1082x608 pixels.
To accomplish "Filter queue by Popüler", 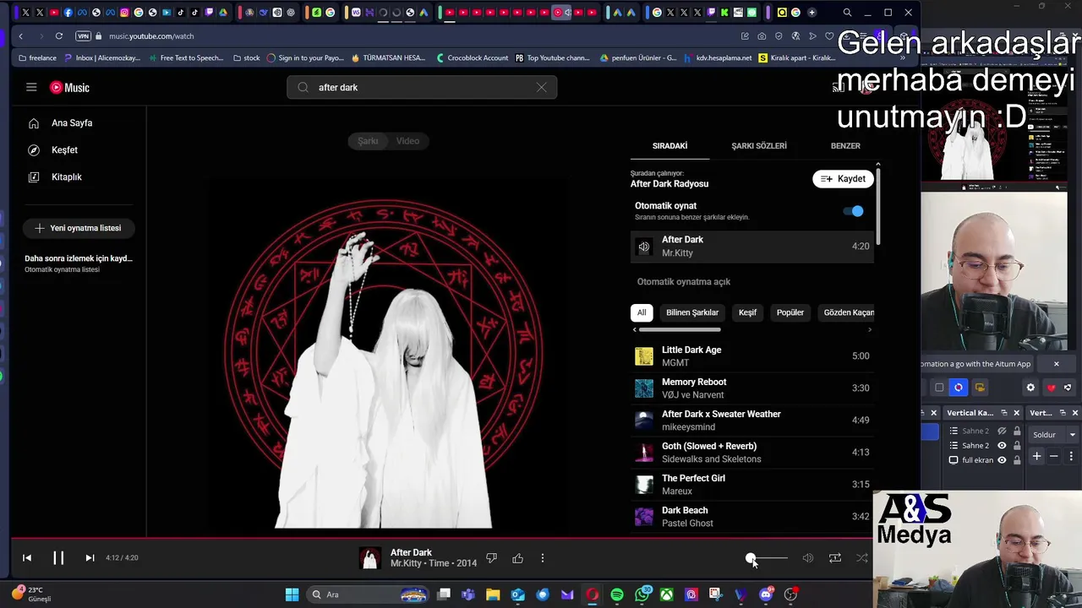I will [x=790, y=312].
